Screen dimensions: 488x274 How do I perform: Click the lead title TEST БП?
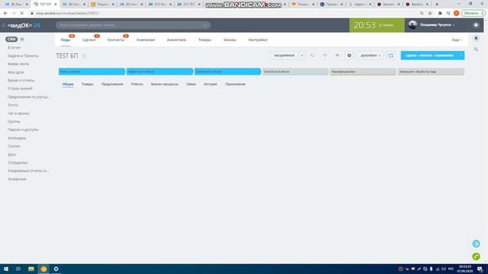point(67,56)
